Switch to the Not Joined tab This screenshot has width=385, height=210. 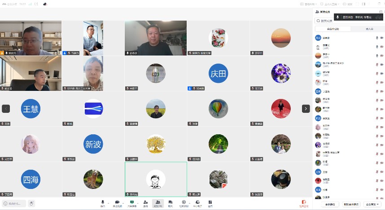pyautogui.click(x=369, y=29)
